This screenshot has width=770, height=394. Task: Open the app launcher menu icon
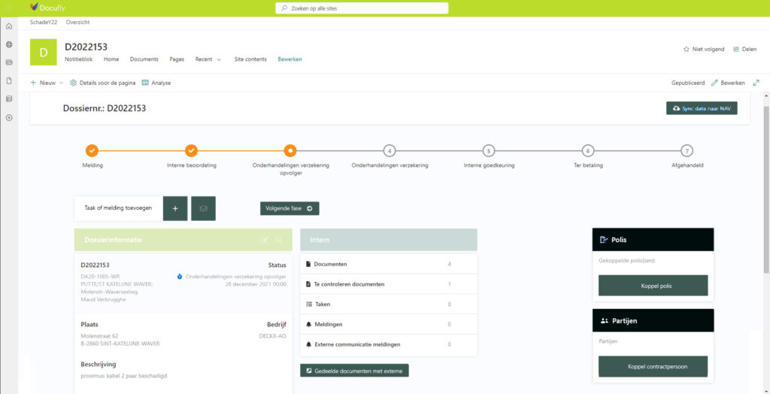point(8,8)
